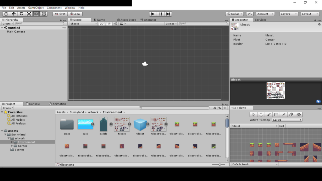Open the Shaded draw mode dropdown
This screenshot has height=181, width=322.
tap(83, 24)
